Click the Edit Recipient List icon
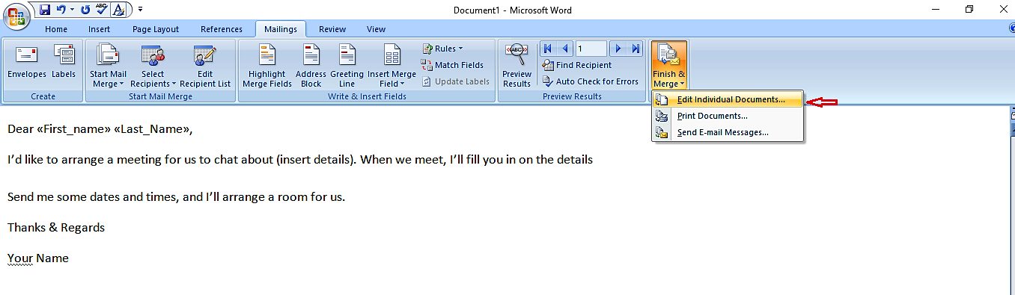The width and height of the screenshot is (1015, 295). pyautogui.click(x=204, y=66)
